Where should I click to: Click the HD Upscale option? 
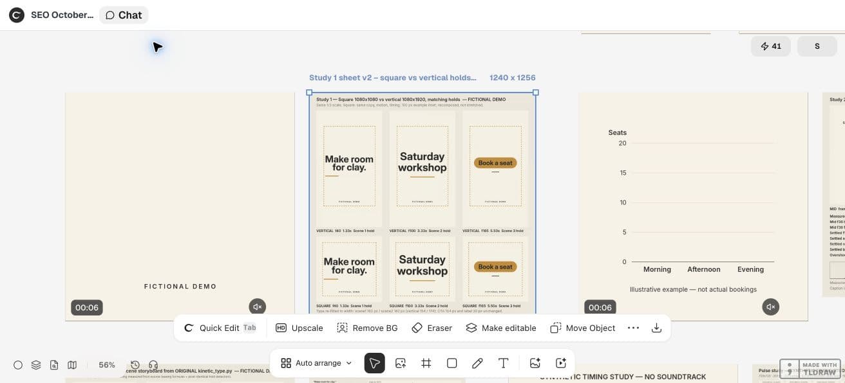click(299, 328)
